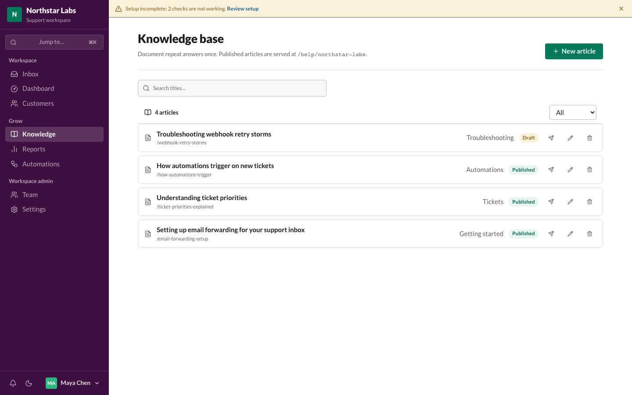
Task: Open Setting up email forwarding article title
Action: click(x=230, y=230)
